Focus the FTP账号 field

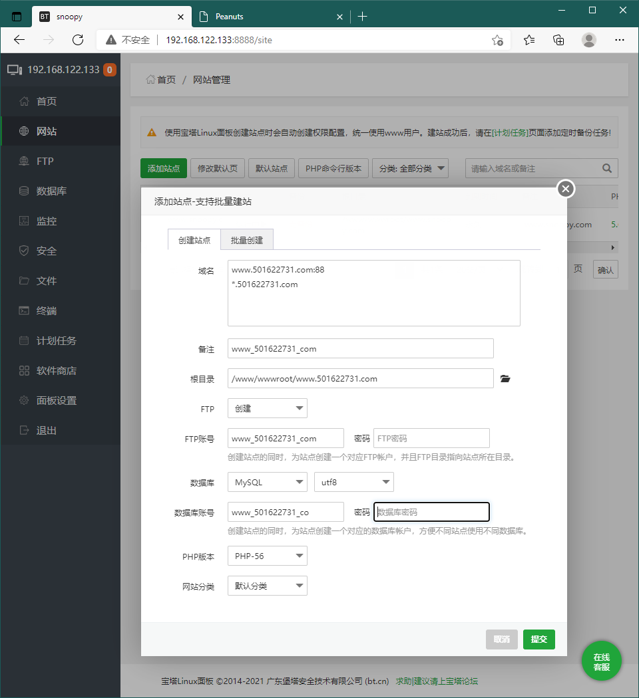coord(286,438)
